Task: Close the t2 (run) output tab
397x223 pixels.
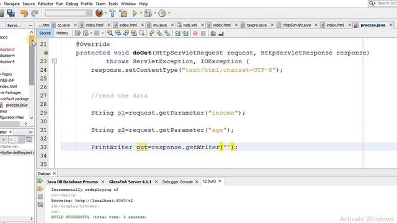Action: click(x=220, y=181)
